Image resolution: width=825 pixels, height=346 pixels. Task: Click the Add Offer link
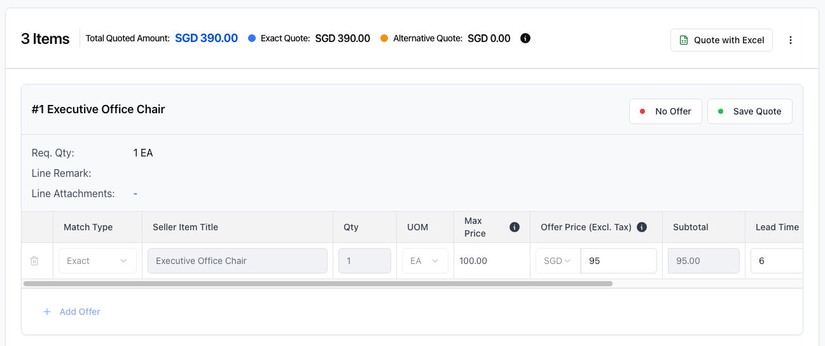tap(72, 312)
